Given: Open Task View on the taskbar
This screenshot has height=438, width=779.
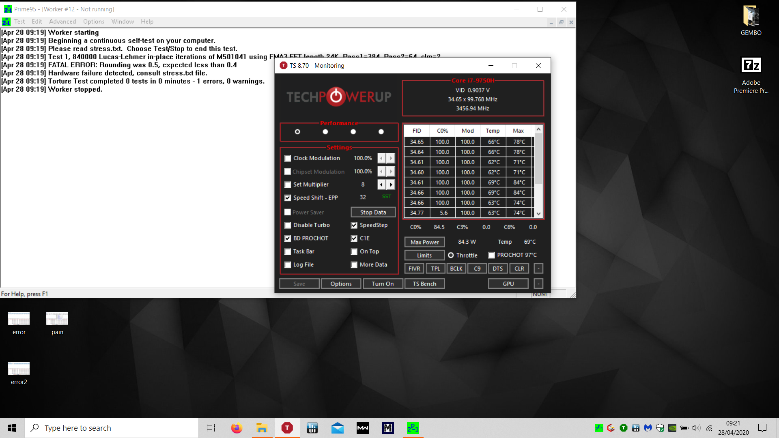Looking at the screenshot, I should [211, 428].
